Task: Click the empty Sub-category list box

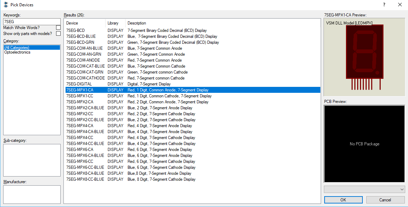Action: tap(32, 160)
